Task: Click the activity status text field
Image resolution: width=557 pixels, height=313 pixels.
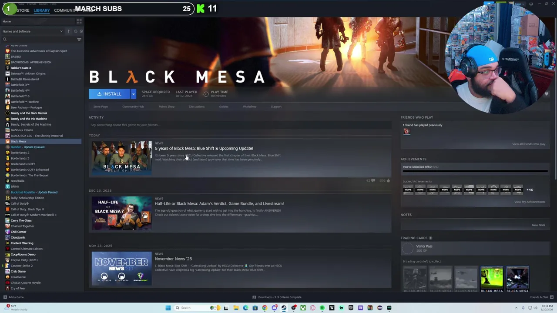Action: 240,125
